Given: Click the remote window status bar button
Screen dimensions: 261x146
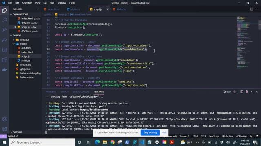Looking at the screenshot, I should click(x=3, y=136).
